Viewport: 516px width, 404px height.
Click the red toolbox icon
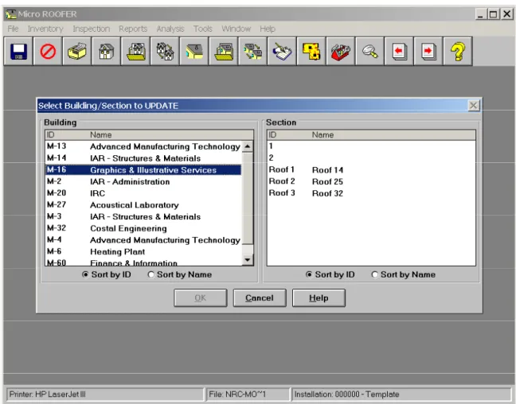coord(340,51)
